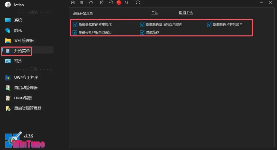Click the refresh arrows icon
Viewport: 277px width, 150px height.
tap(138, 3)
